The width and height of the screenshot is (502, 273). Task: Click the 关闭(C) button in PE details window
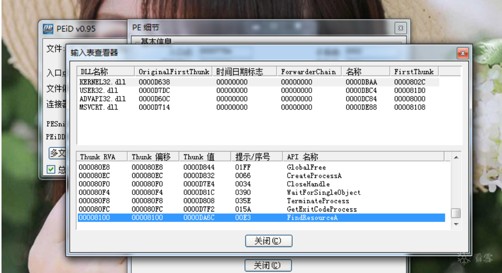pyautogui.click(x=268, y=265)
